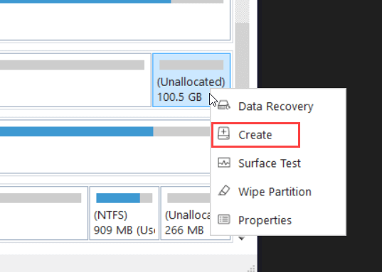
Task: Choose Data Recovery from context menu
Action: click(x=278, y=107)
